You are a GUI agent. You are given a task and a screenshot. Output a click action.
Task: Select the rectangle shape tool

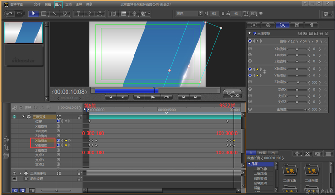click(43, 14)
